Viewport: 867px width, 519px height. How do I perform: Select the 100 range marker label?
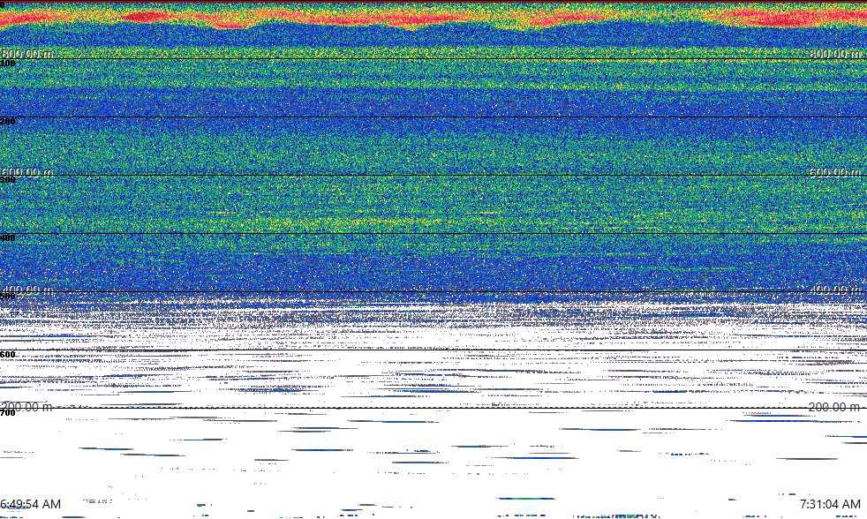[x=8, y=64]
